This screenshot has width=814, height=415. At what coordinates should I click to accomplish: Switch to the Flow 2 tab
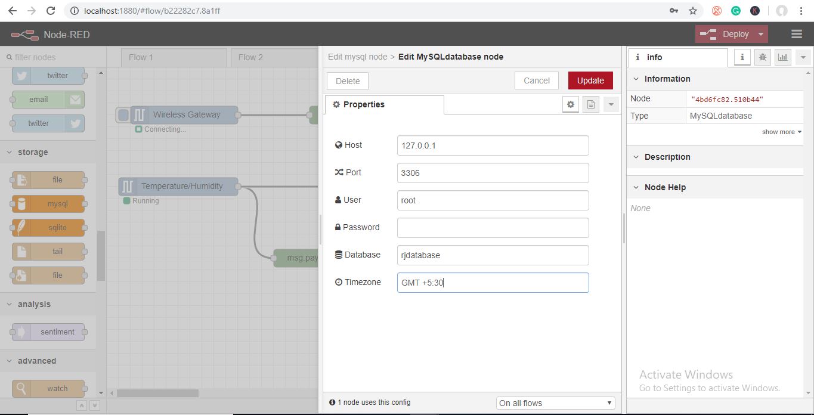coord(274,57)
